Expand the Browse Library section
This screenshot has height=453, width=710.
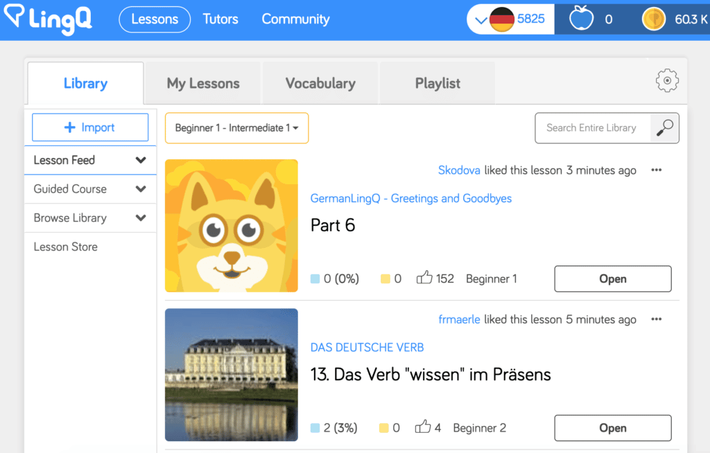pos(141,218)
